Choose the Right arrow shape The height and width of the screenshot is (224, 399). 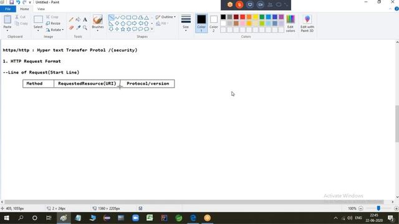point(135,24)
